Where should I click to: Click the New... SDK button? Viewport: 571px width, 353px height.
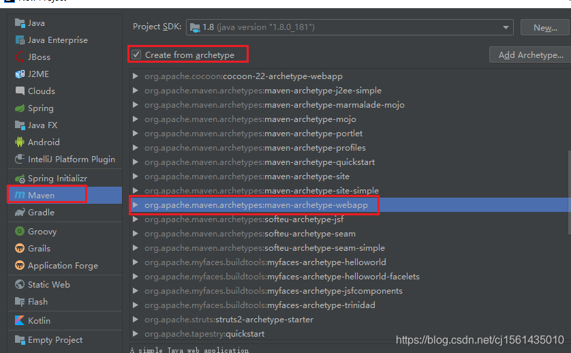[x=545, y=28]
